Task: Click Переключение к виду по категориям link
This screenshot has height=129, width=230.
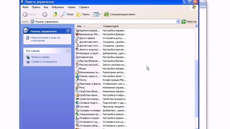Action: point(46,39)
